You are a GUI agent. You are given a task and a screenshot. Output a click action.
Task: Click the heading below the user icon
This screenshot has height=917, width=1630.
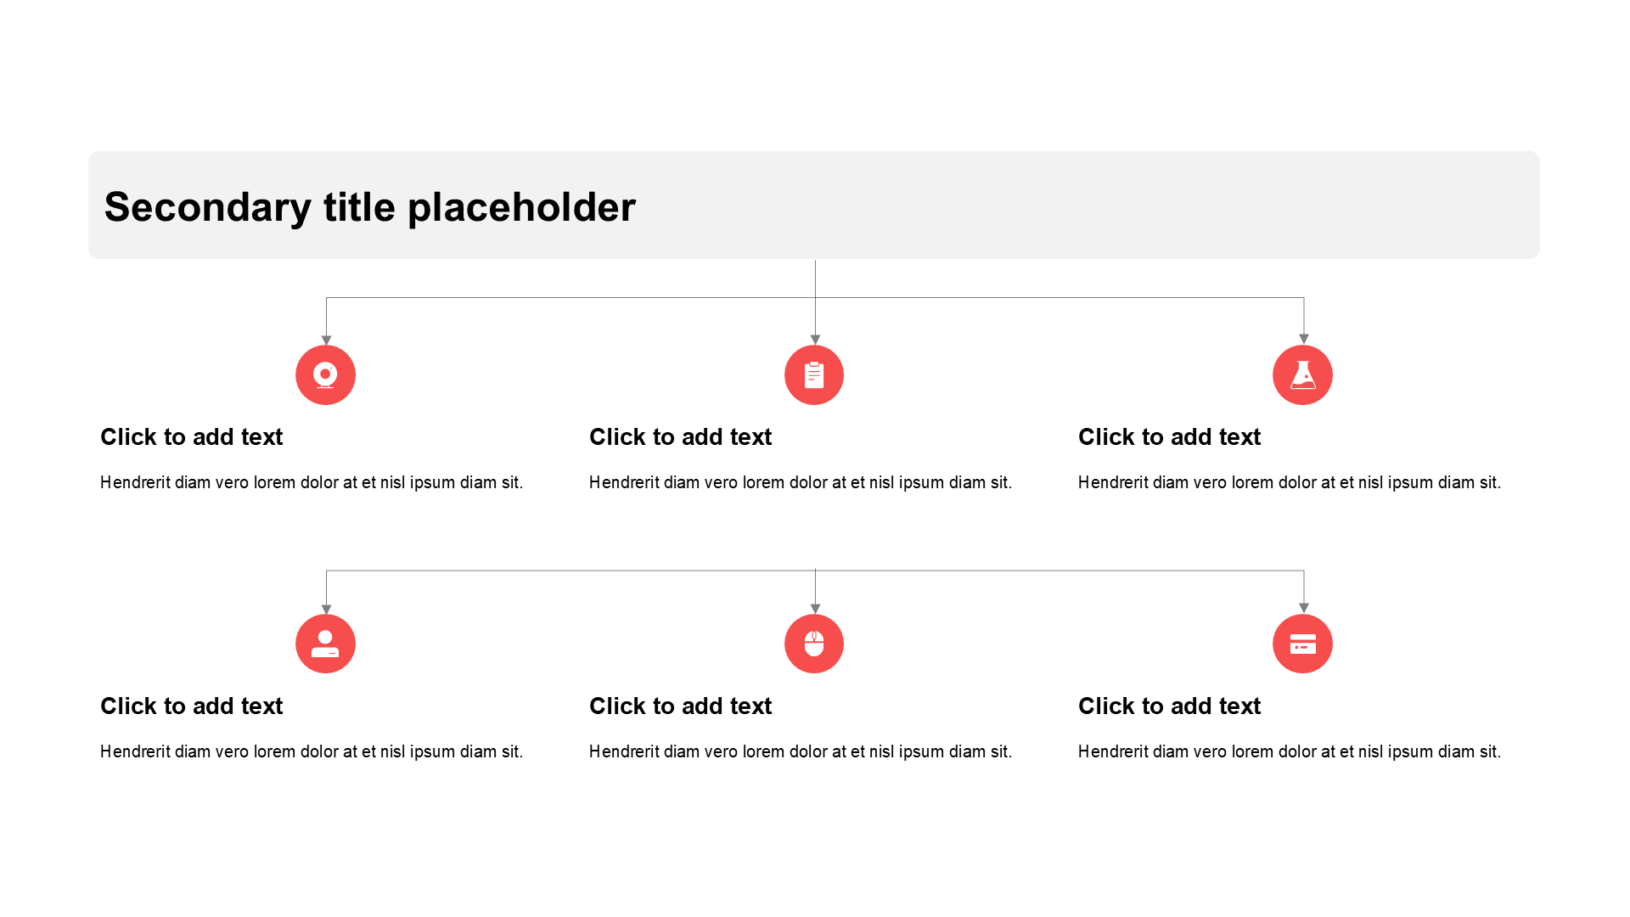[x=192, y=706]
